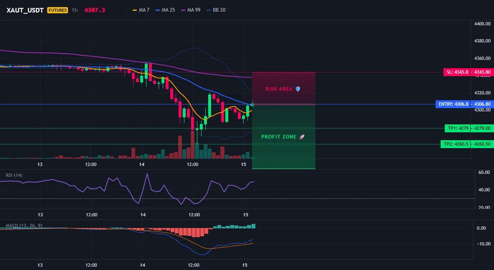Click the 4400.00 price axis value
The width and height of the screenshot is (494, 270).
482,24
